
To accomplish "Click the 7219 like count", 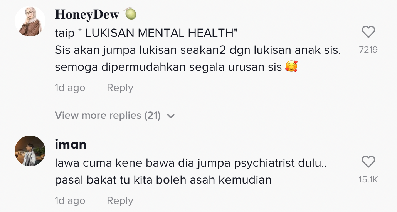I will 368,50.
